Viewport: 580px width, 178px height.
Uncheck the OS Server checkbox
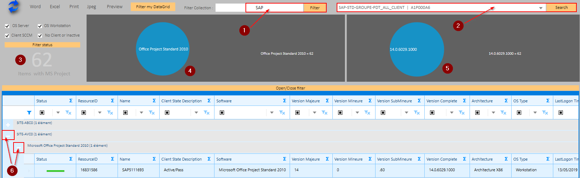click(7, 26)
